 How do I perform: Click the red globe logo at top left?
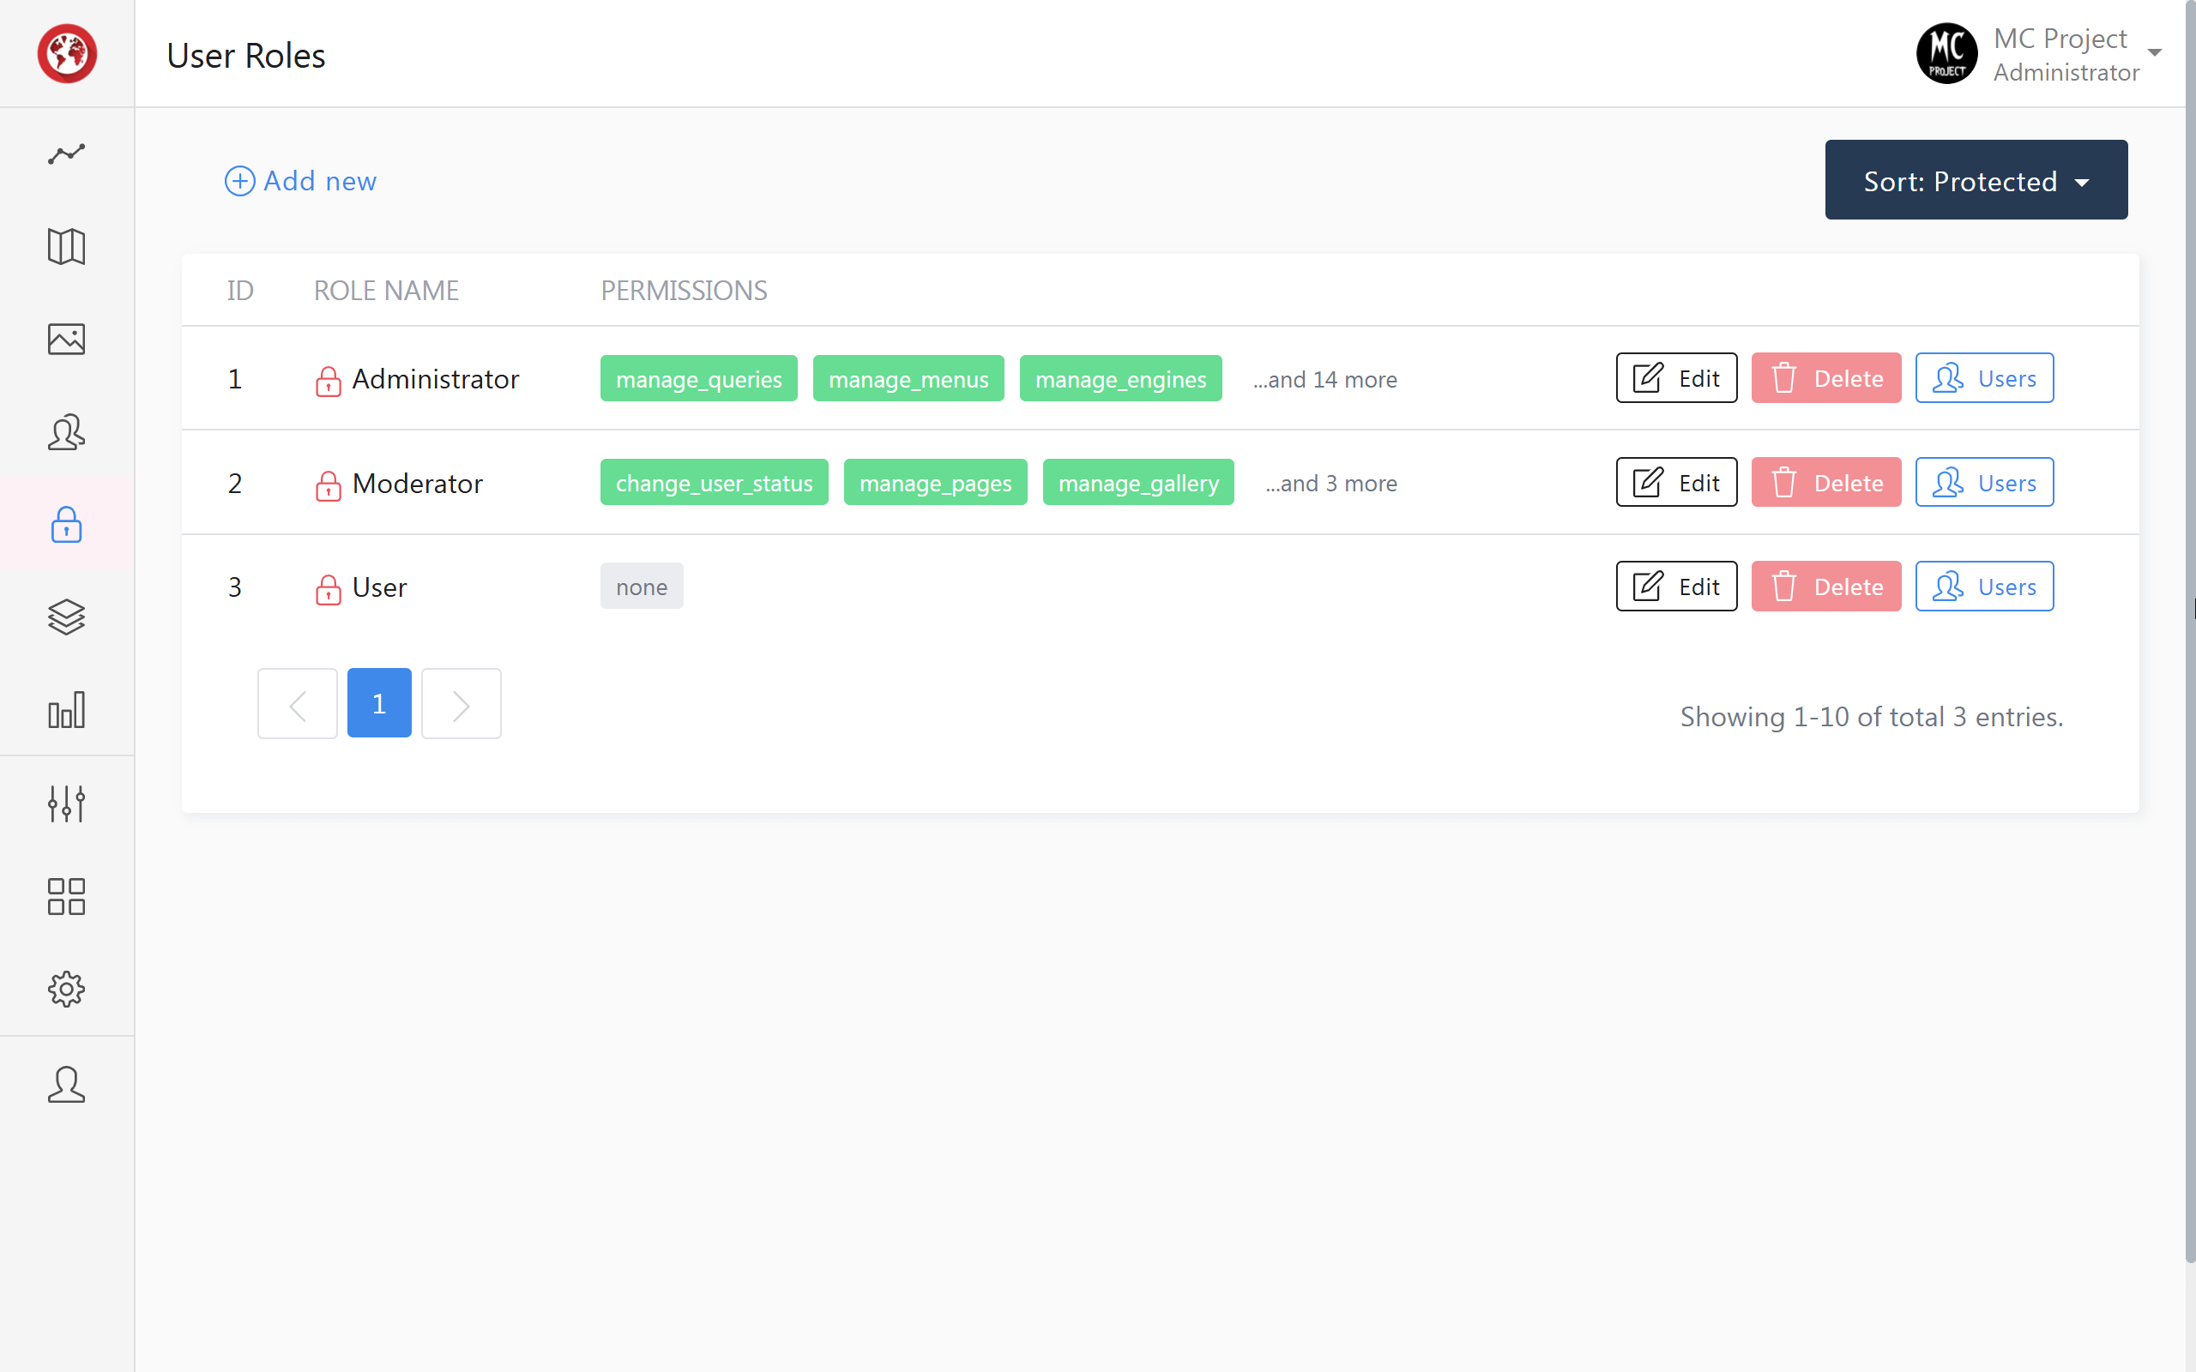pos(67,53)
